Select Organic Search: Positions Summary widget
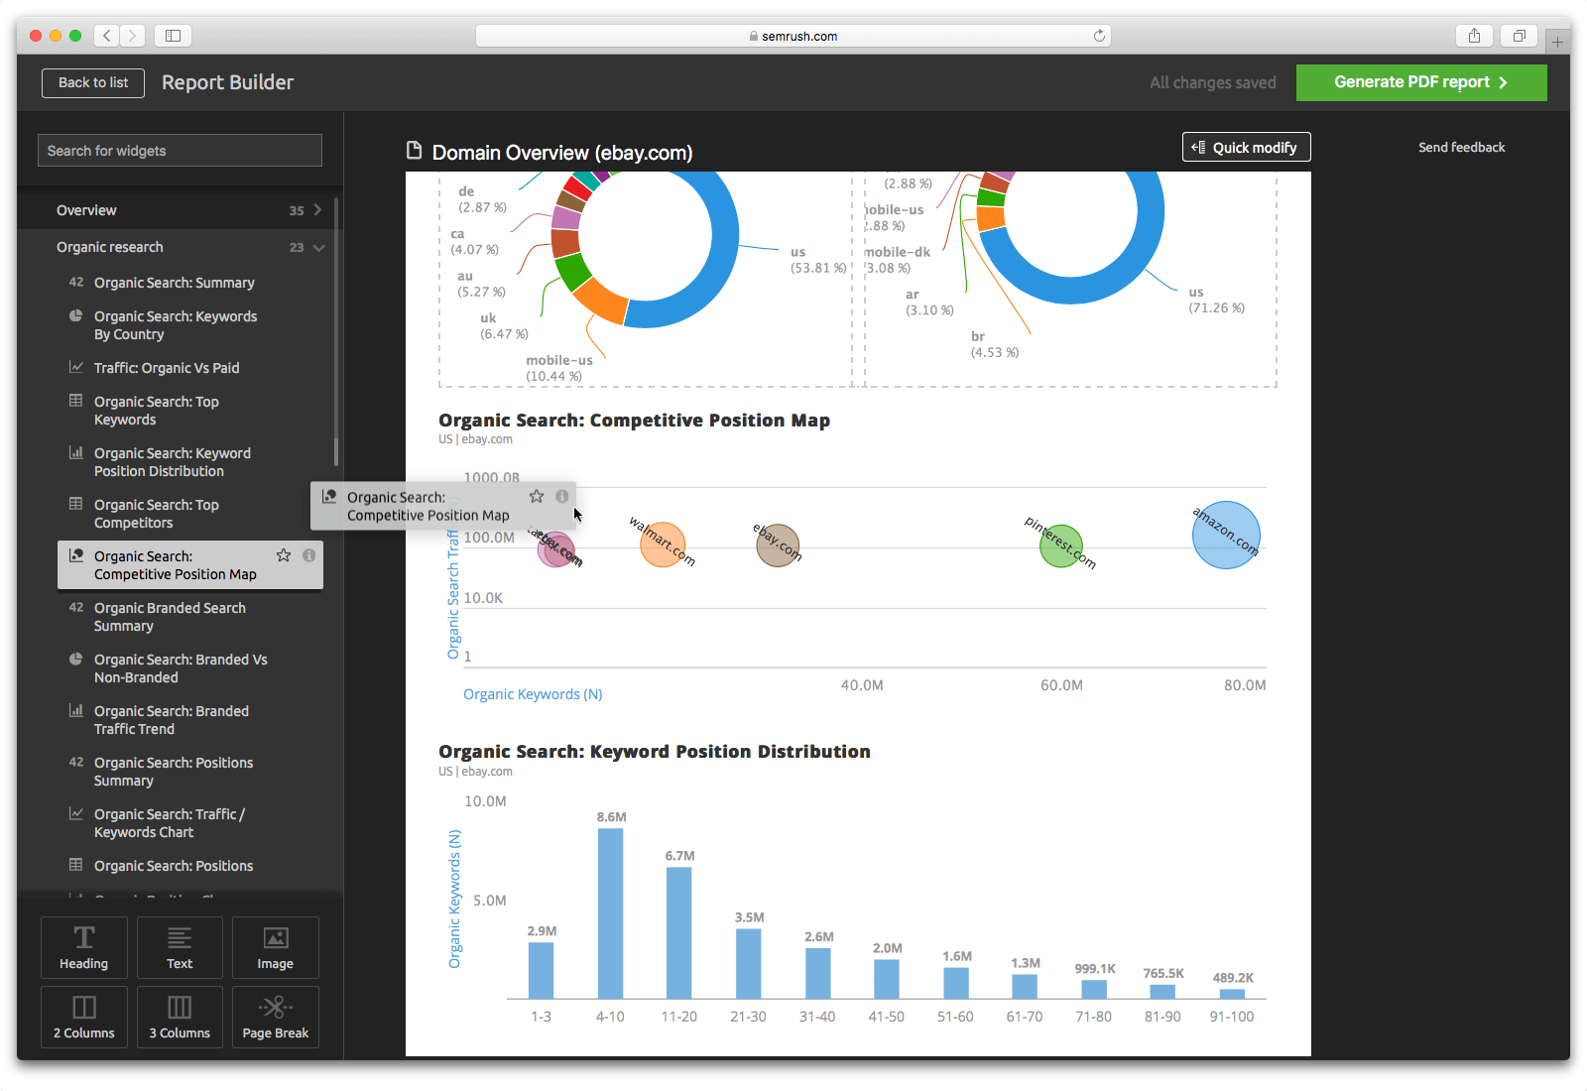 click(174, 772)
